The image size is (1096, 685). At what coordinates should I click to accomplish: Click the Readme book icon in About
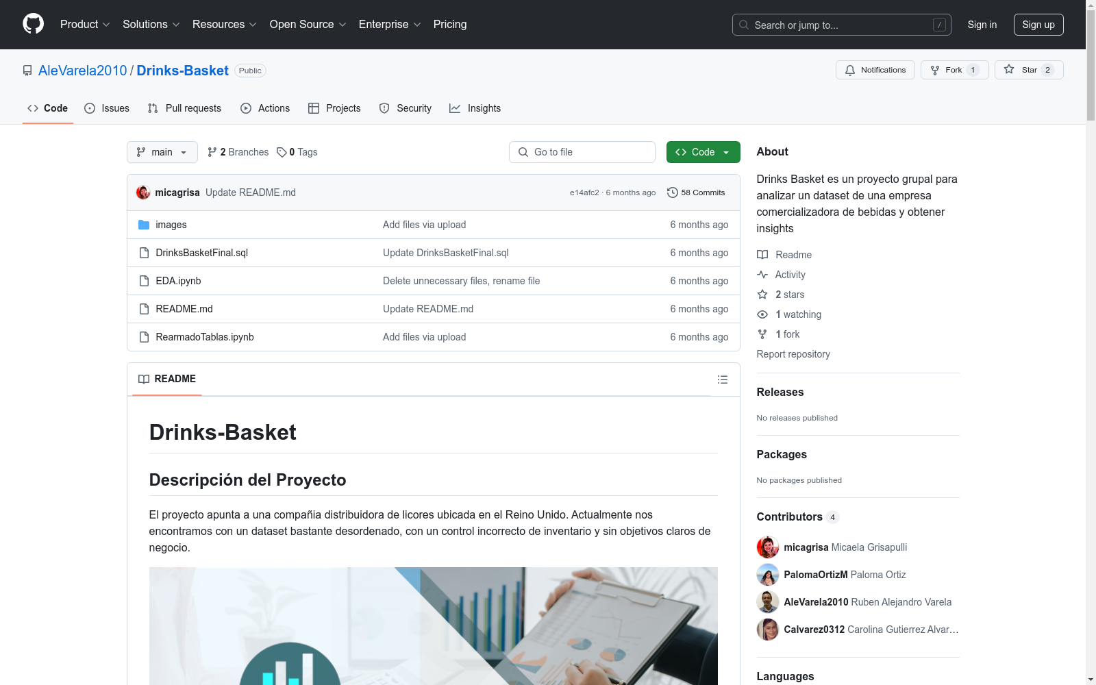coord(762,255)
